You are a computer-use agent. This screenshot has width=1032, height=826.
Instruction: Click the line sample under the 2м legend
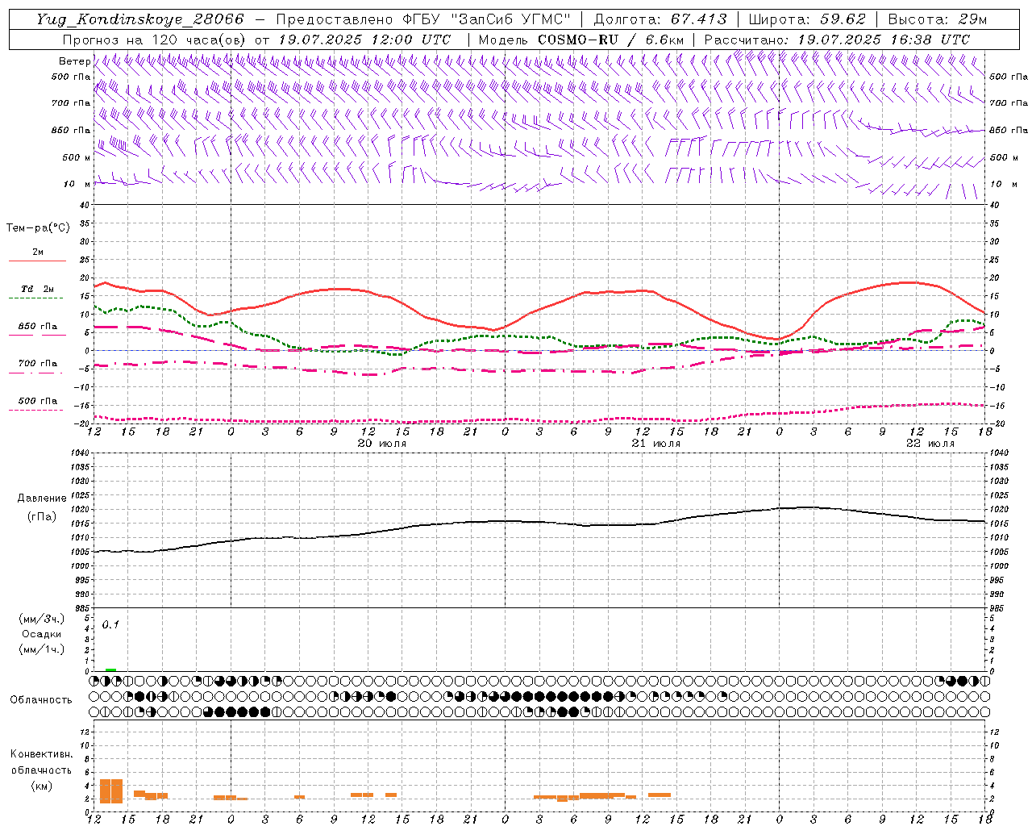(x=37, y=261)
